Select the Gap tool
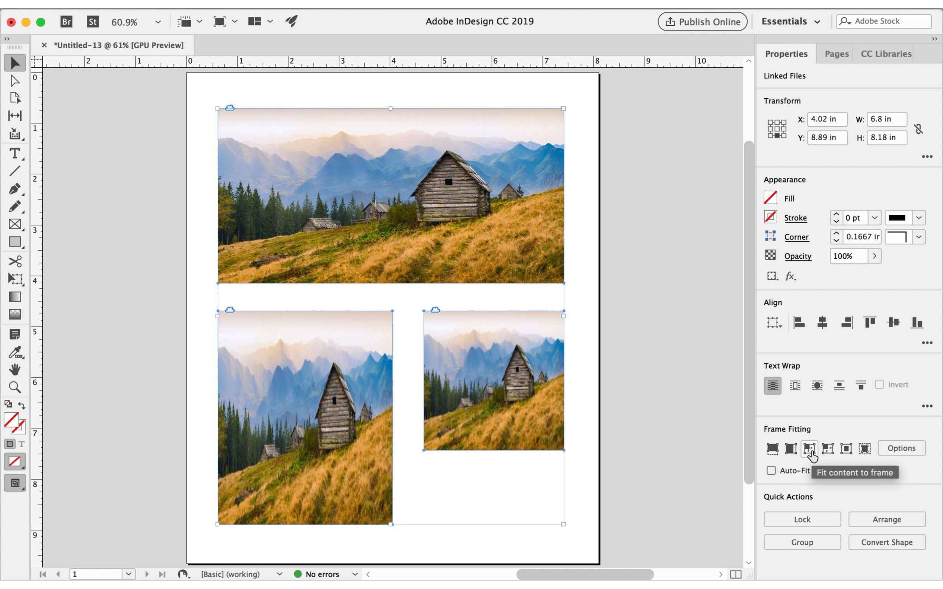This screenshot has height=589, width=943. (15, 115)
